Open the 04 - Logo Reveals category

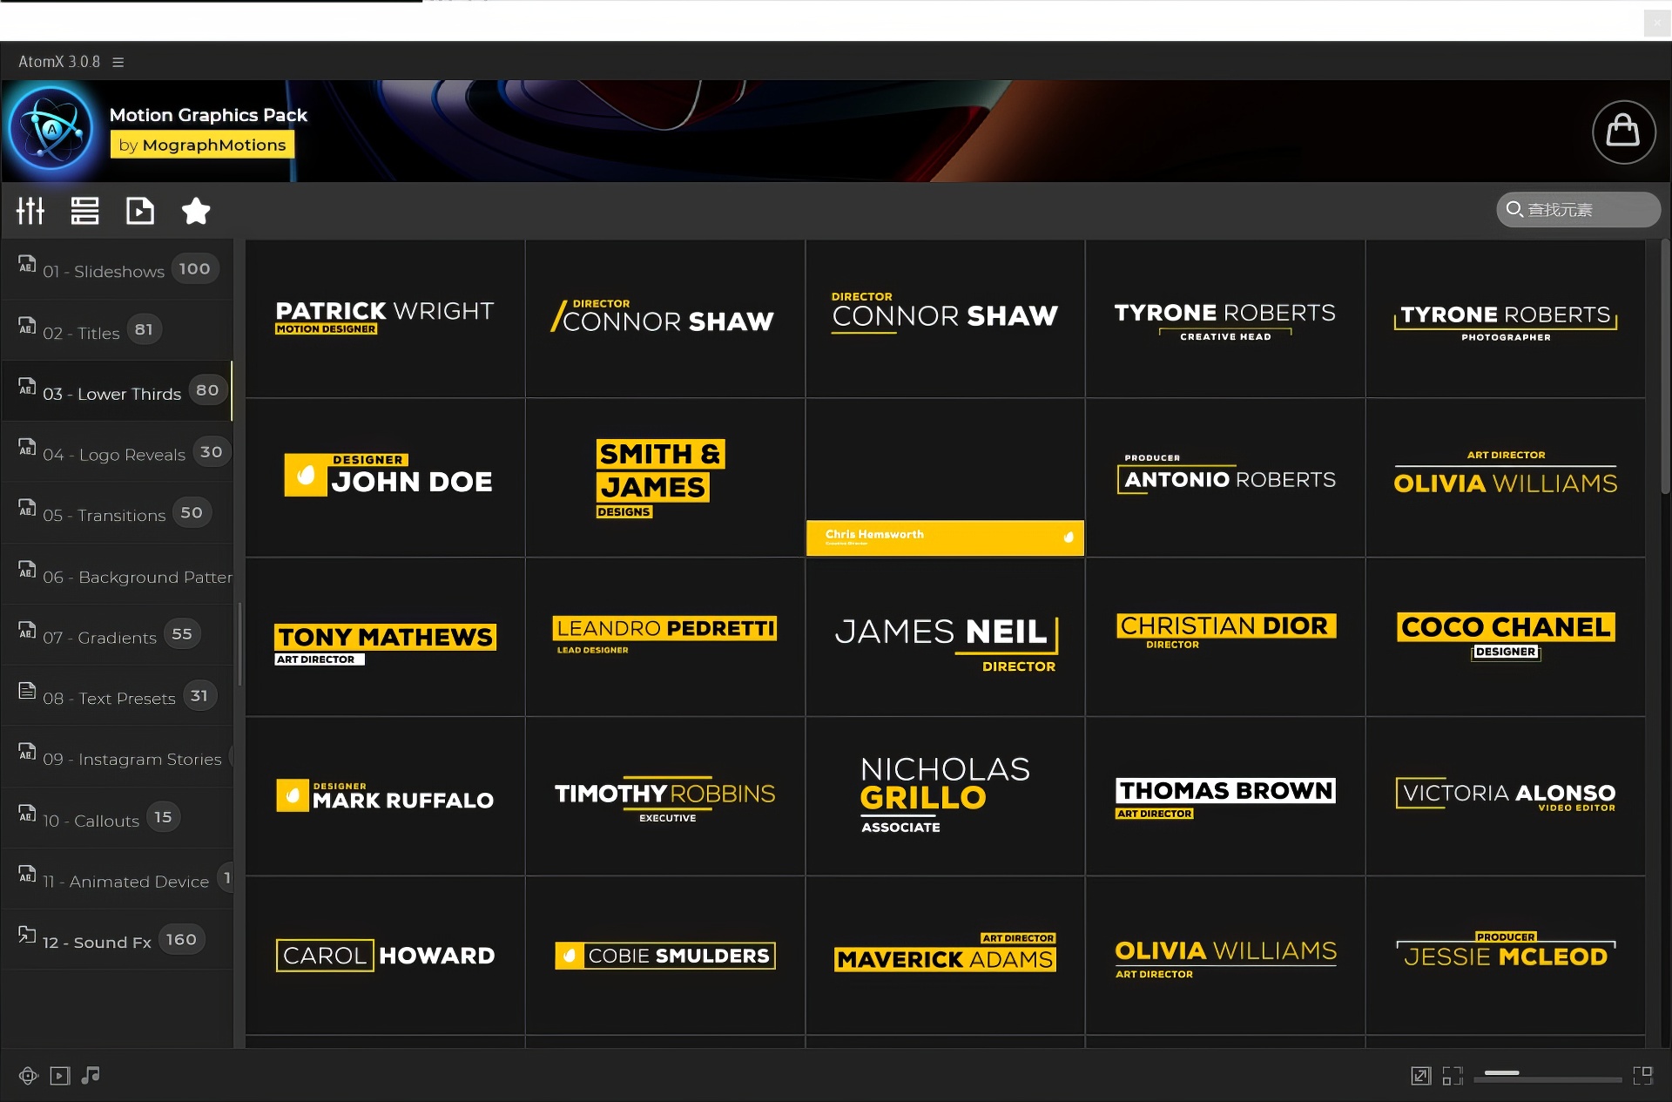coord(118,453)
